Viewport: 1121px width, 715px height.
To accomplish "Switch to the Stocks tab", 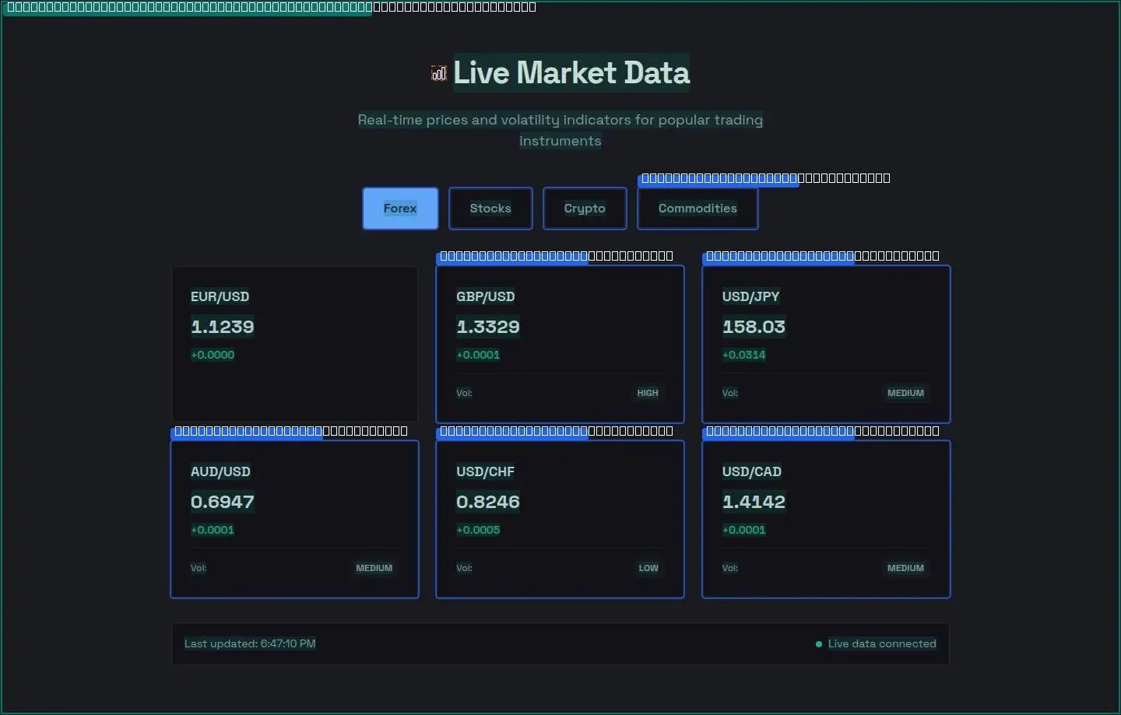I will click(490, 209).
